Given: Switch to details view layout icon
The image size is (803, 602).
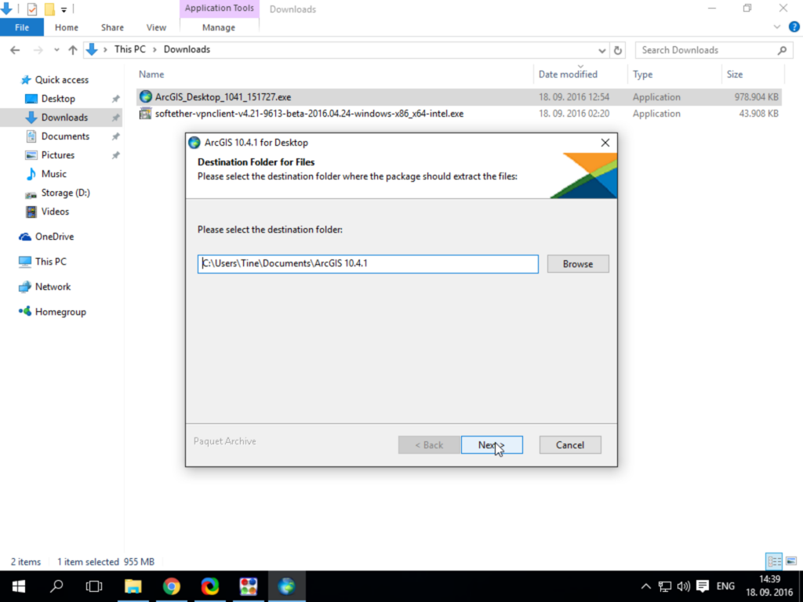Looking at the screenshot, I should coord(774,561).
